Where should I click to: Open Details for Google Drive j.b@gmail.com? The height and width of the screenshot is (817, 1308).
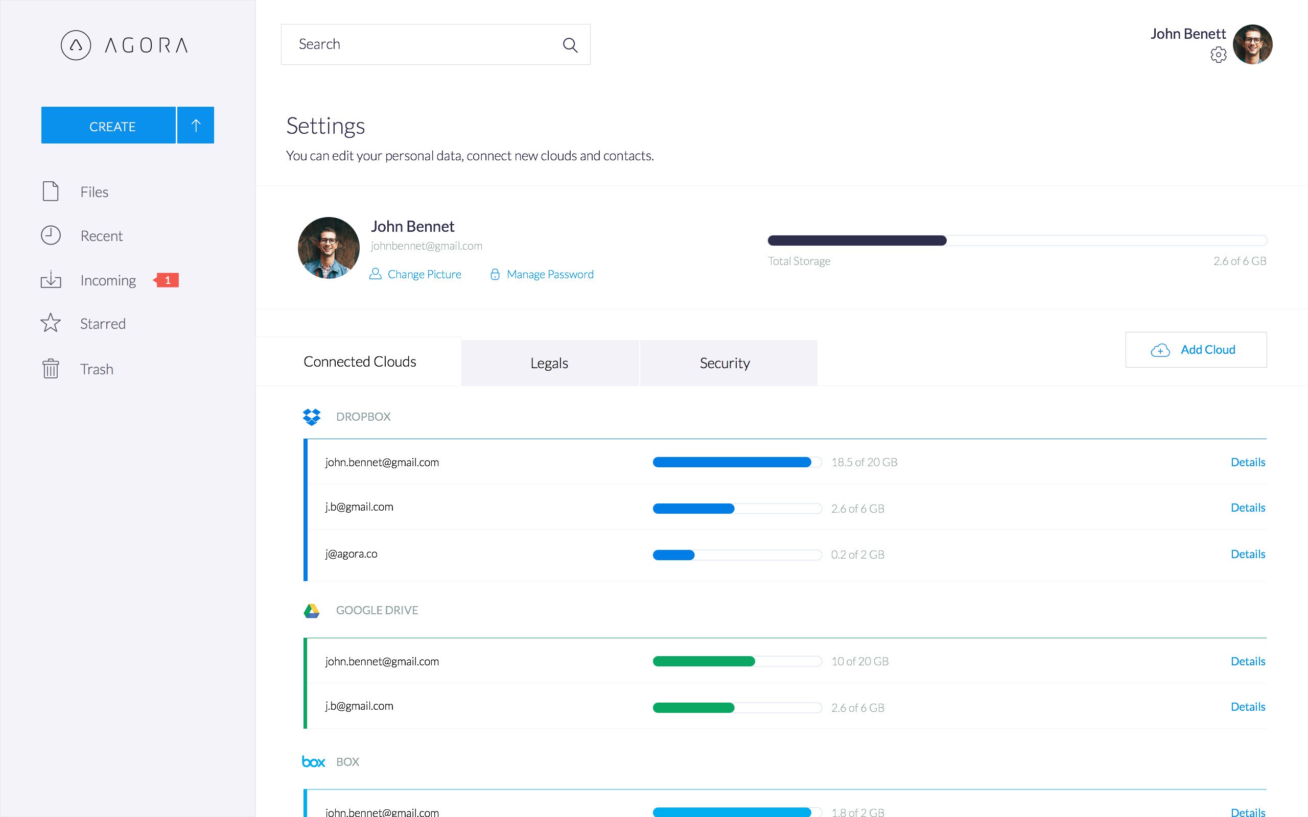click(1248, 707)
